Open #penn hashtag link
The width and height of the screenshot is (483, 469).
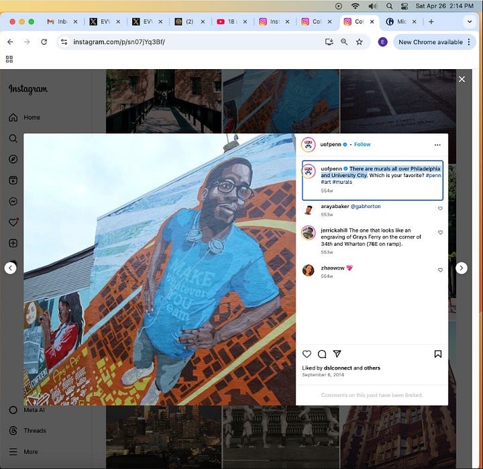(x=433, y=175)
